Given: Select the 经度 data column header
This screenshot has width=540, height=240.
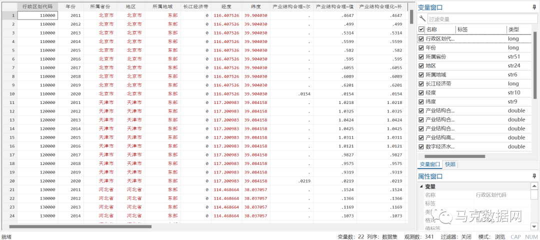Looking at the screenshot, I should (x=226, y=6).
